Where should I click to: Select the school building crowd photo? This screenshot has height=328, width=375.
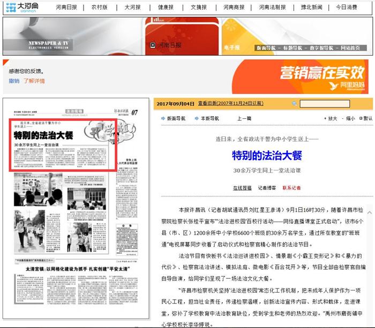click(87, 199)
